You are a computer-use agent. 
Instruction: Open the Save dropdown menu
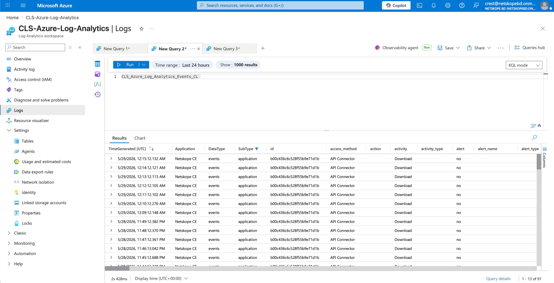tap(458, 48)
